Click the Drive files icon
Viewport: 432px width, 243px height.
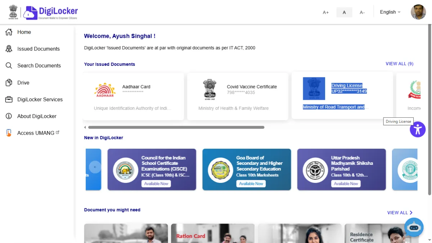(x=9, y=82)
